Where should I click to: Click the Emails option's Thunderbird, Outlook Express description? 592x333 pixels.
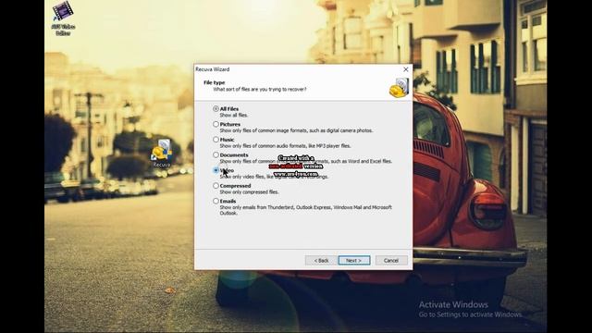point(306,210)
